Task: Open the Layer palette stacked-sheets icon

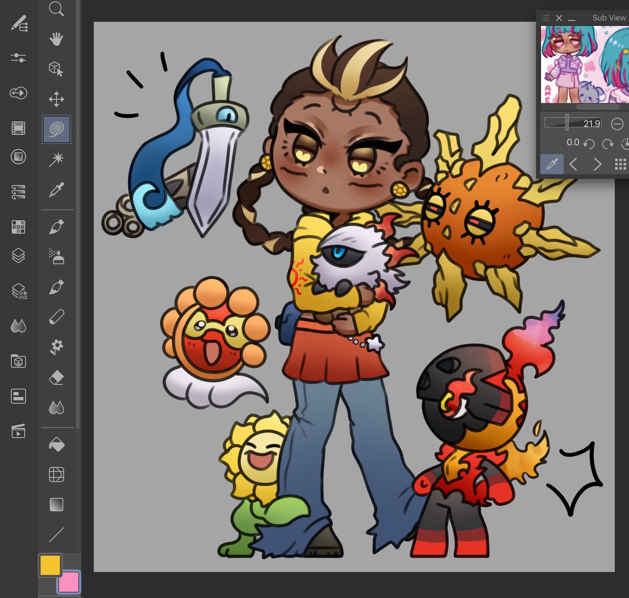Action: click(x=18, y=255)
